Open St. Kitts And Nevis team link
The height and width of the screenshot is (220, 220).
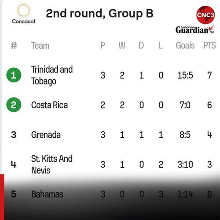(52, 165)
